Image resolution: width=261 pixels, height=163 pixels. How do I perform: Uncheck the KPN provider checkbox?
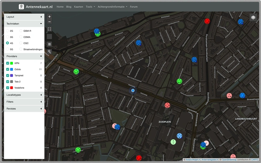tap(8, 63)
